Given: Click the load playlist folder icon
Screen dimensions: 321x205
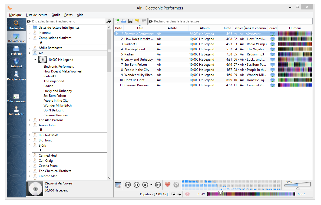Looking at the screenshot, I should click(x=123, y=21).
